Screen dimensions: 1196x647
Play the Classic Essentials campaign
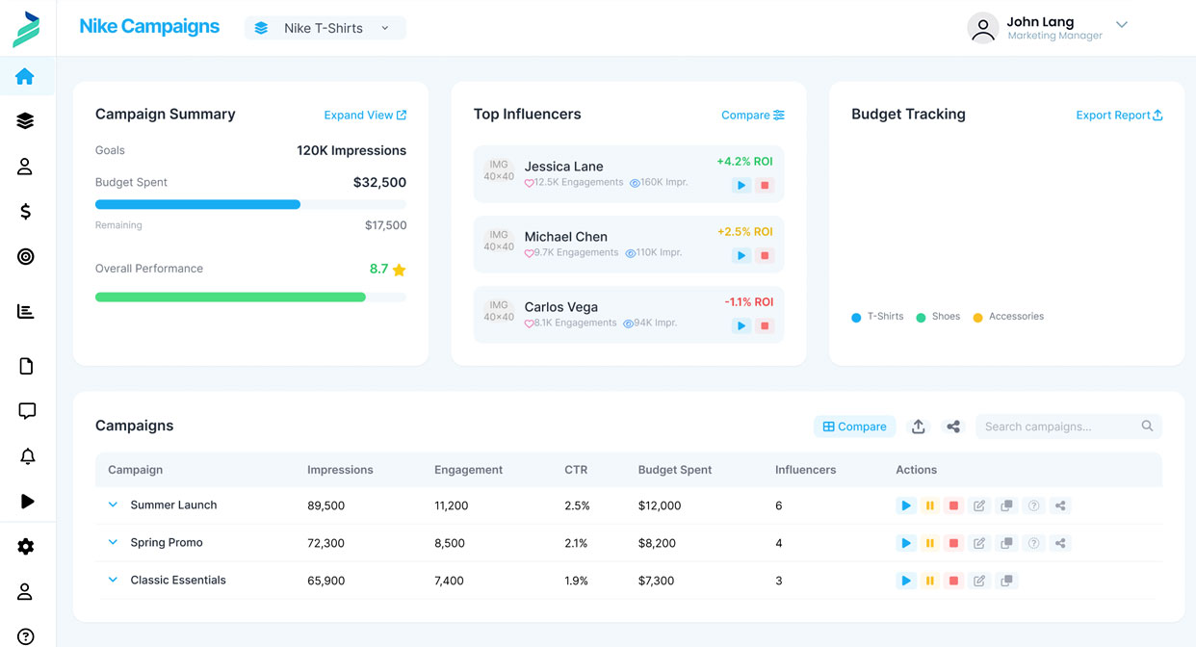[906, 581]
